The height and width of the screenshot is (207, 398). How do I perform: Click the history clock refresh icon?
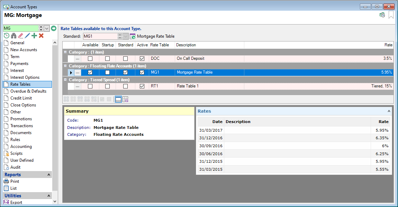coord(7,36)
